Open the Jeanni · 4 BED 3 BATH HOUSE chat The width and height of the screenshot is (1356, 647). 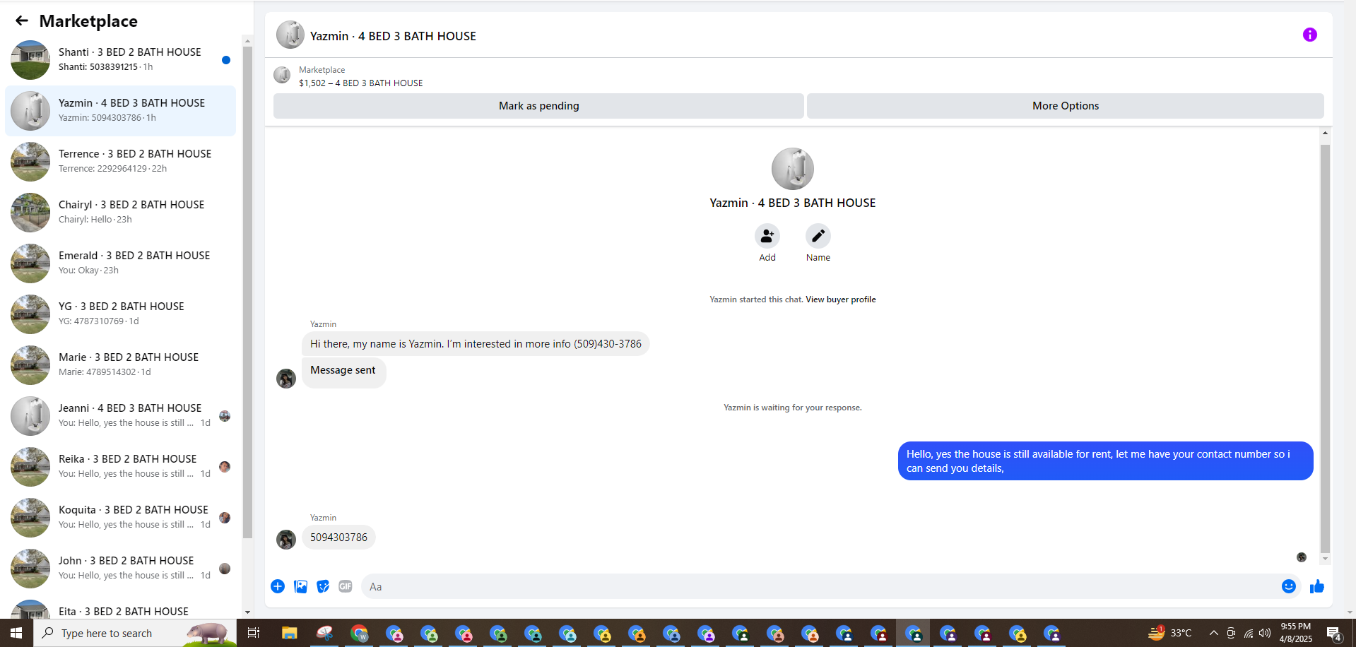(121, 416)
